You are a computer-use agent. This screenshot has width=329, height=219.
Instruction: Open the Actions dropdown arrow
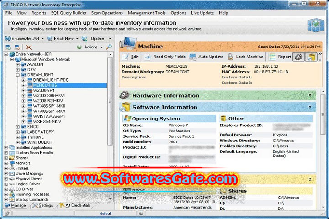click(x=102, y=47)
